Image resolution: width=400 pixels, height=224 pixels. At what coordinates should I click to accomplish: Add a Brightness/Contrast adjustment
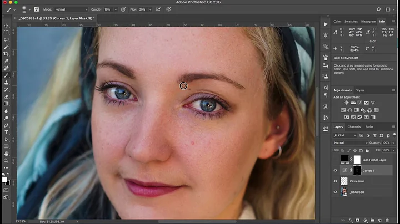tap(346, 103)
